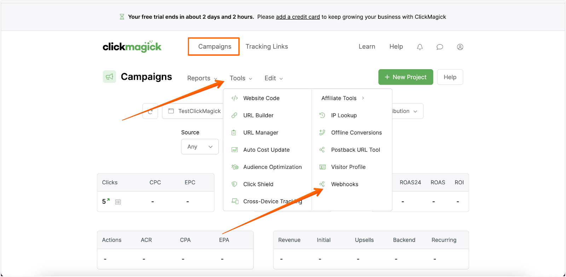Select Postback URL Tool menu item

pos(355,150)
